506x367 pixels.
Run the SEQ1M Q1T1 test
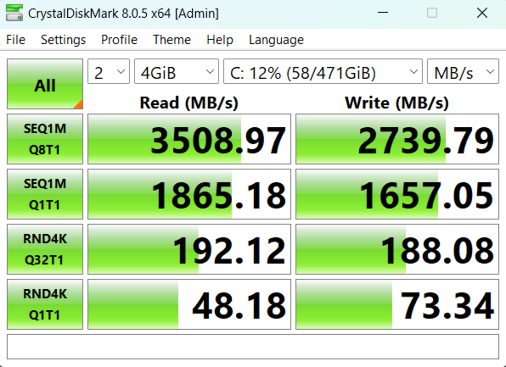coord(45,194)
